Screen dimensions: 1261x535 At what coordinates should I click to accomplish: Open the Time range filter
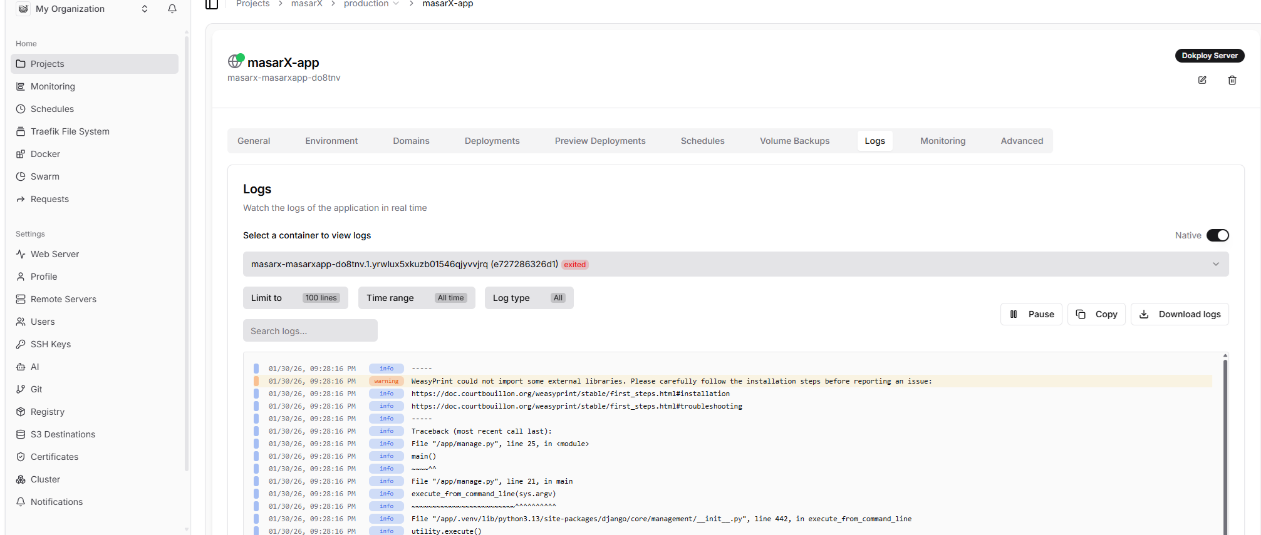(x=416, y=298)
